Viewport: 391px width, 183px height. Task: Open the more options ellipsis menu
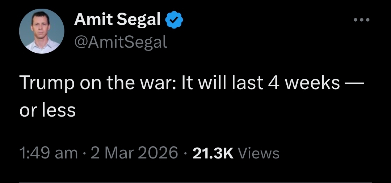362,20
